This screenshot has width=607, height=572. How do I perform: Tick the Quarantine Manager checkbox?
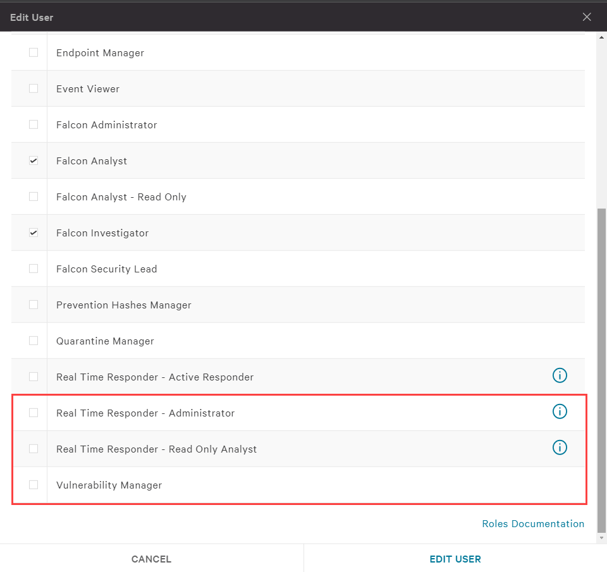34,340
